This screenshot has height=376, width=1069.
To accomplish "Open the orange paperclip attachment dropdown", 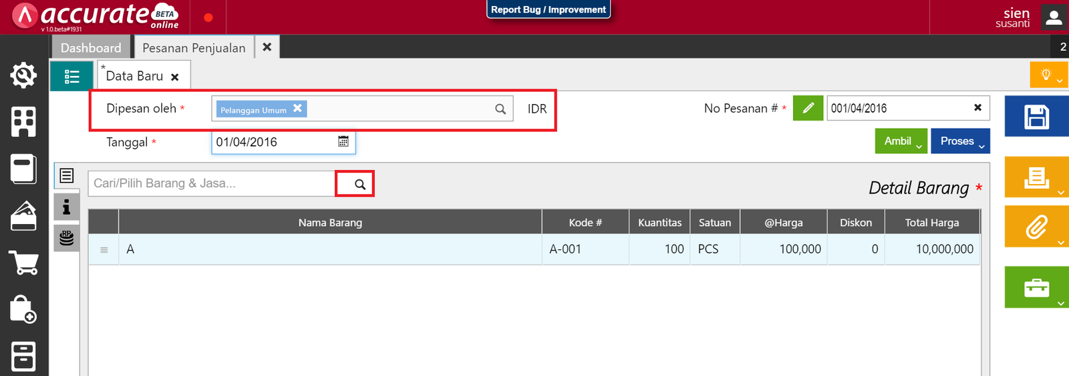I will (x=1036, y=227).
